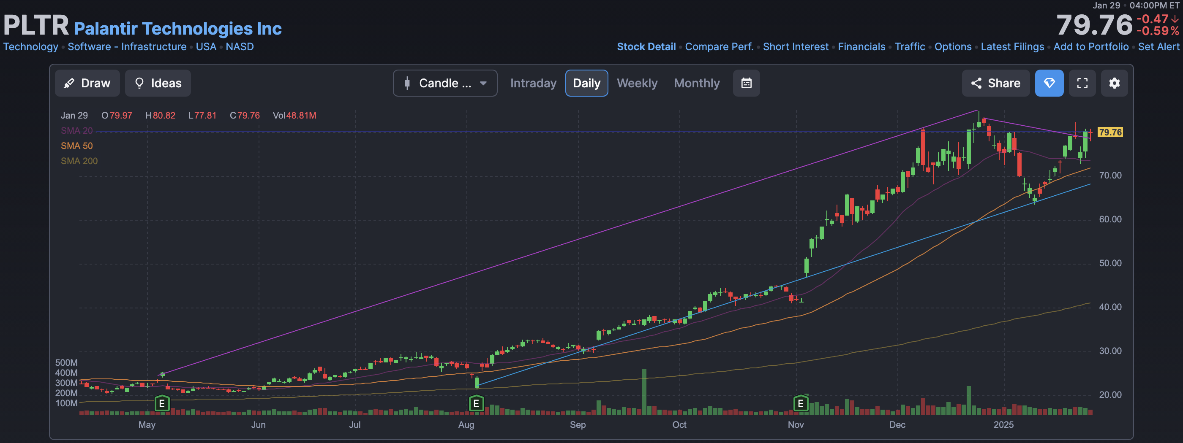Click the PLTR ticker symbol
Viewport: 1183px width, 443px height.
pyautogui.click(x=36, y=25)
